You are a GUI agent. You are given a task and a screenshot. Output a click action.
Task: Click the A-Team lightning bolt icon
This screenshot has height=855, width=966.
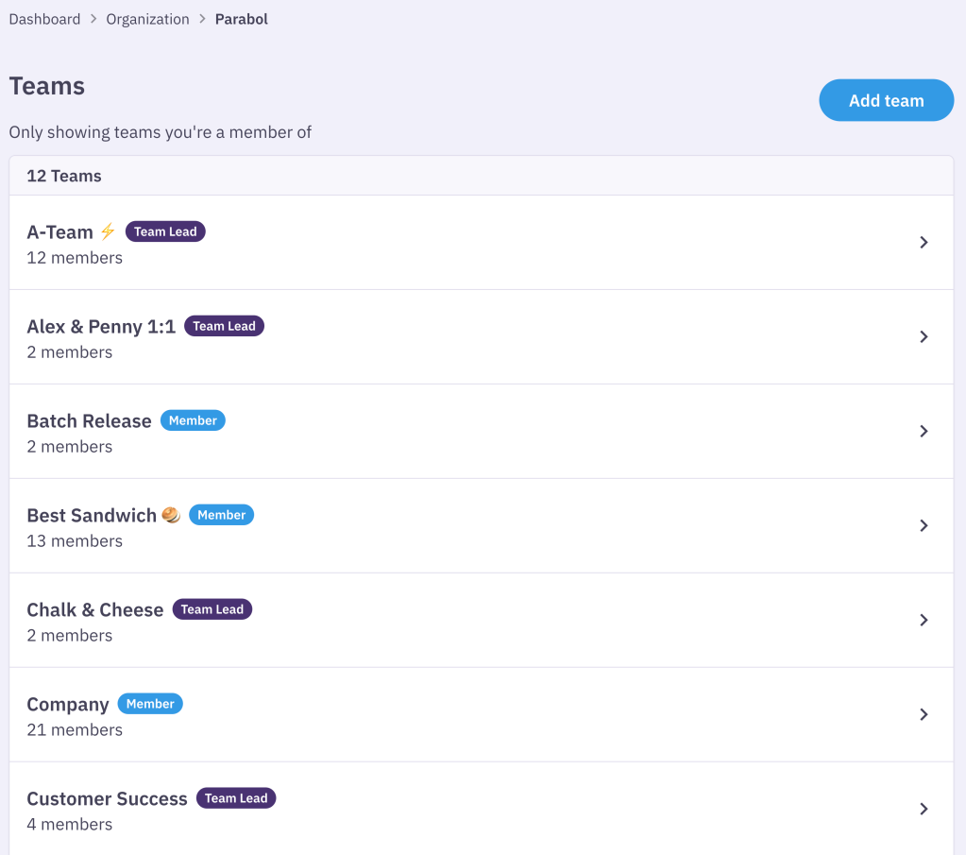108,231
